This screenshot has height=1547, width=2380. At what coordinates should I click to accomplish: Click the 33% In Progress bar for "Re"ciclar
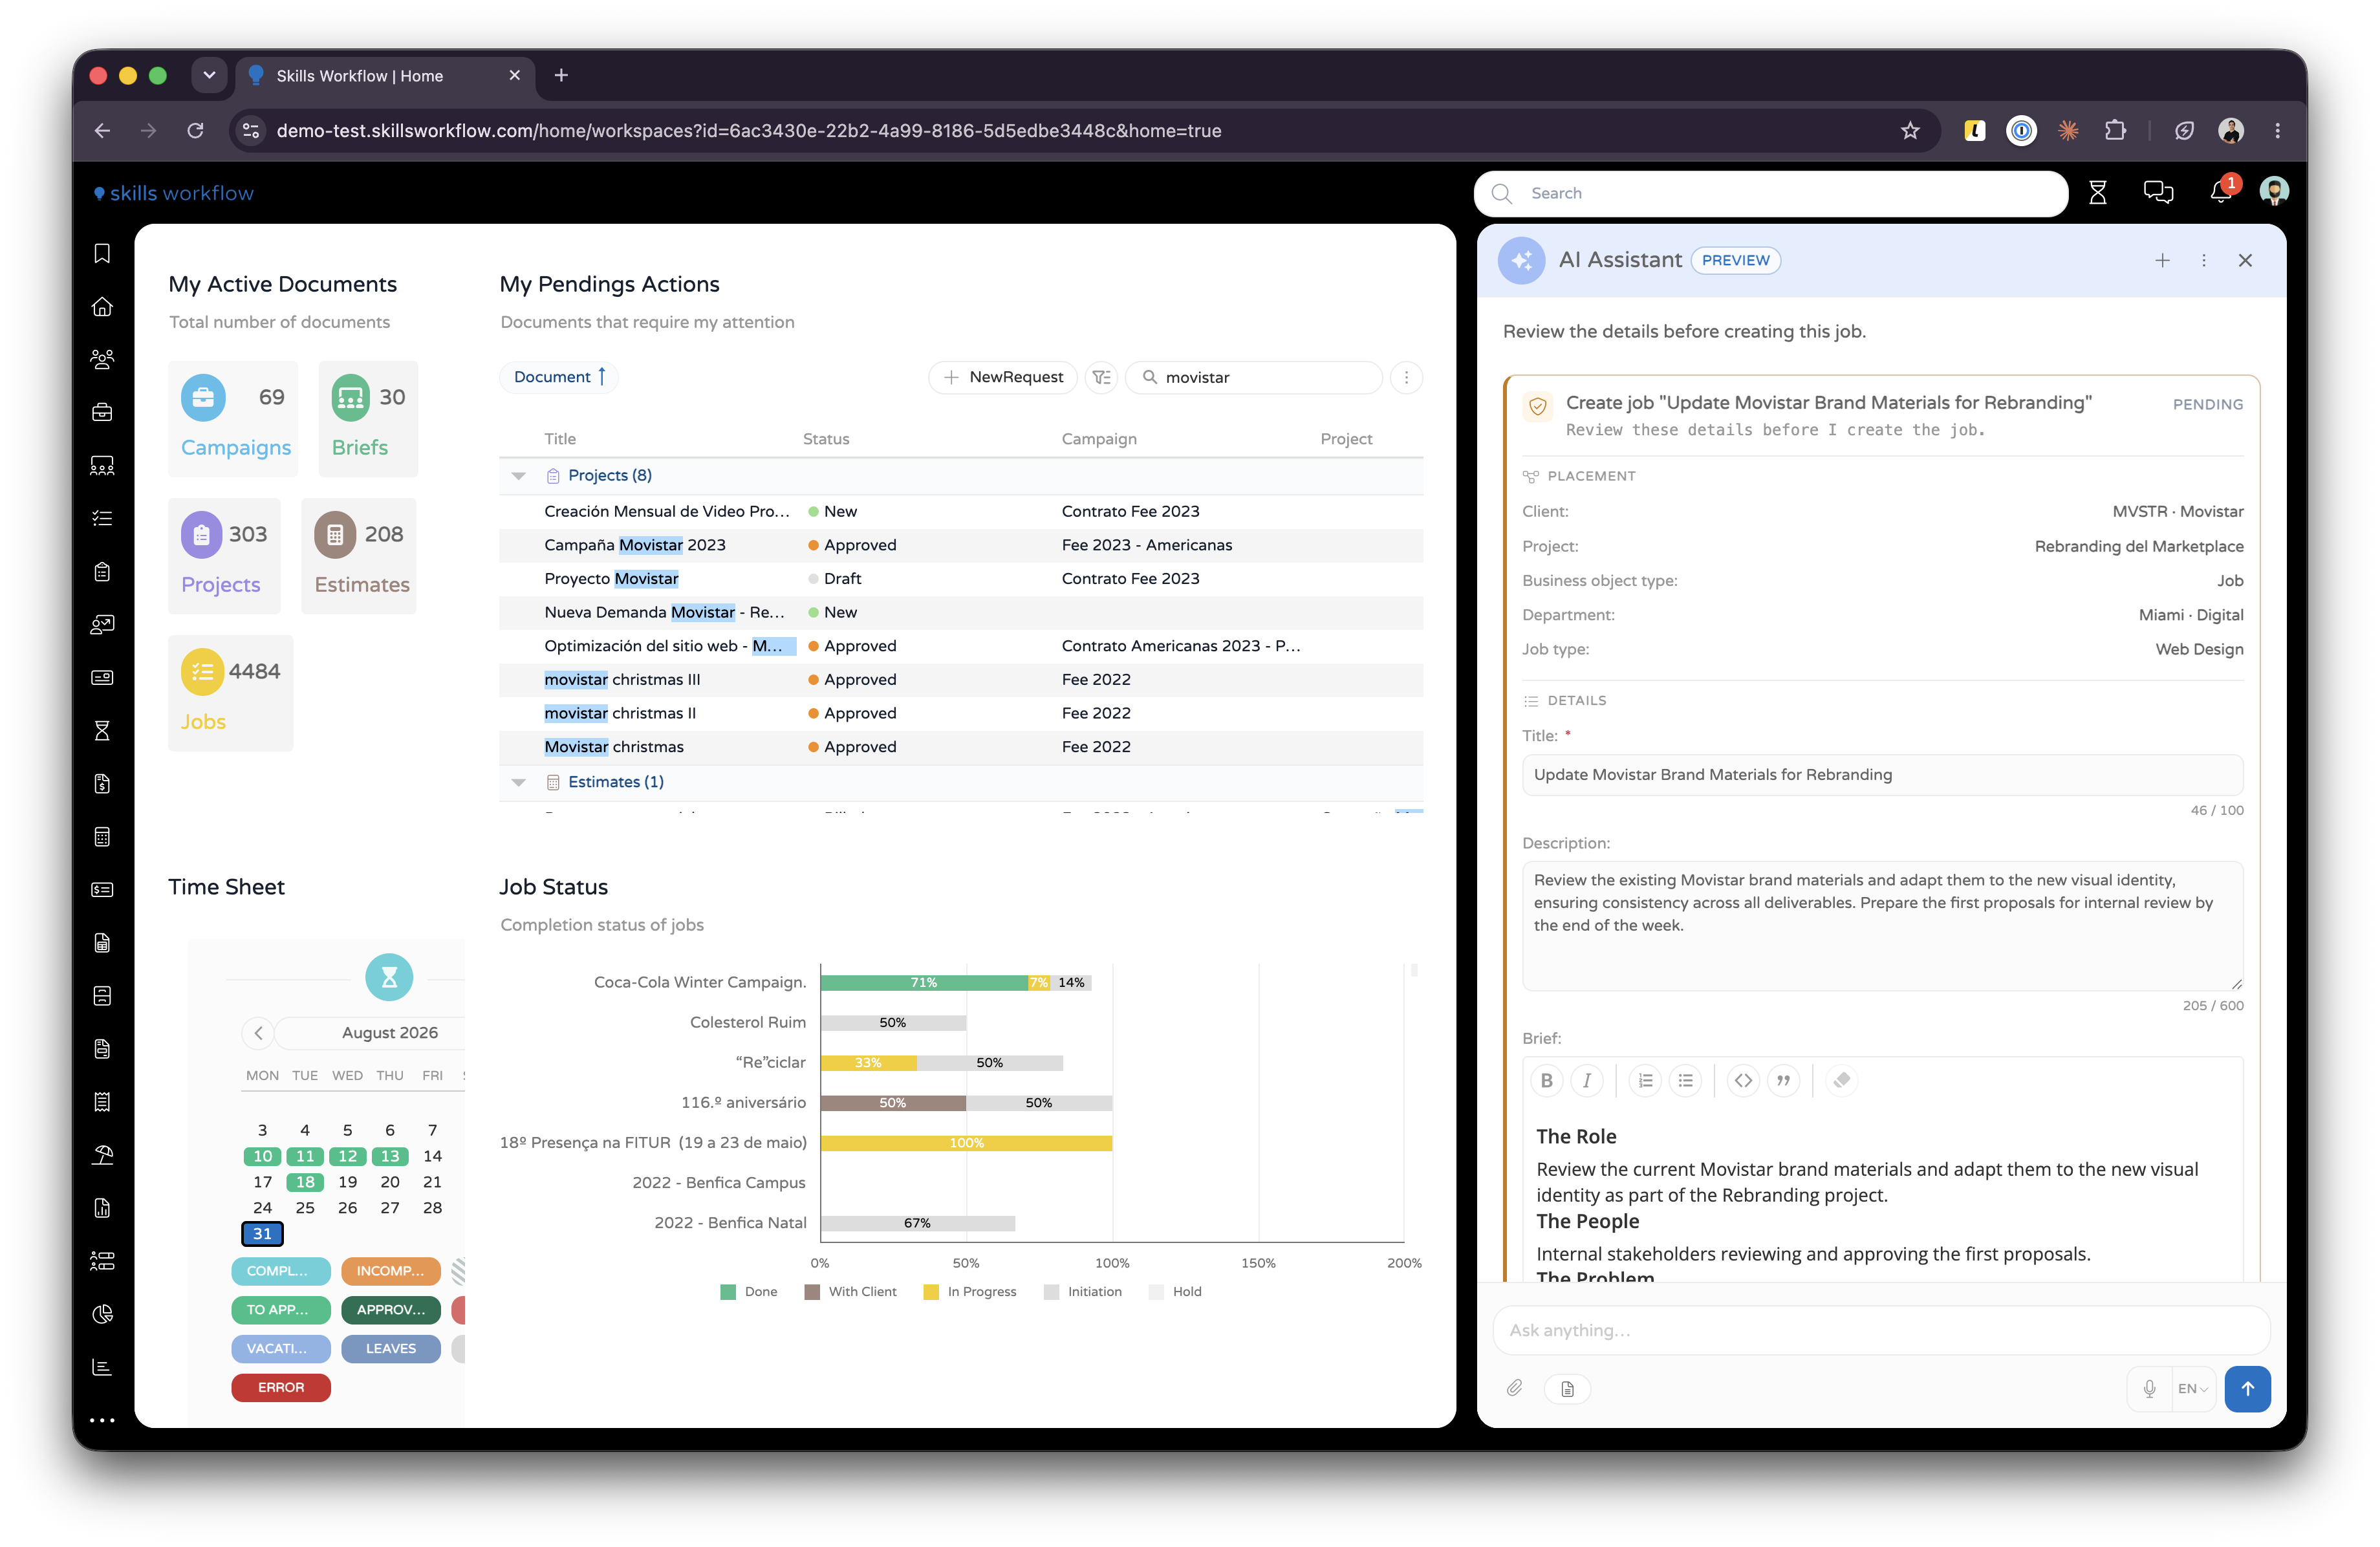[x=868, y=1062]
